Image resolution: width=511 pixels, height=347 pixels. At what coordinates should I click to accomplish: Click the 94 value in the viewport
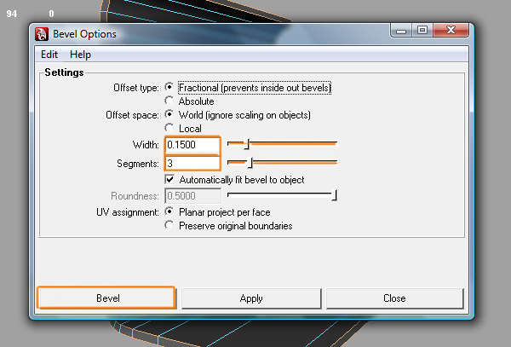coord(12,14)
